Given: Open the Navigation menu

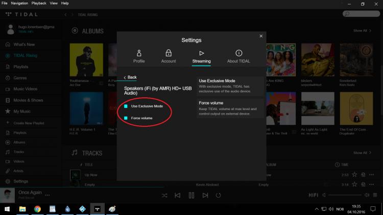Looking at the screenshot, I should tap(19, 3).
